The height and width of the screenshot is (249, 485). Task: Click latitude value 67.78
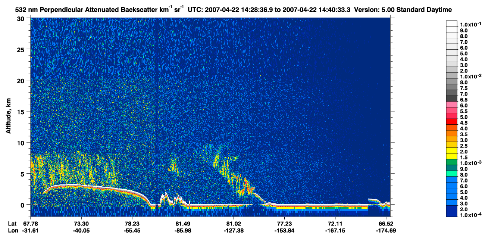30,223
